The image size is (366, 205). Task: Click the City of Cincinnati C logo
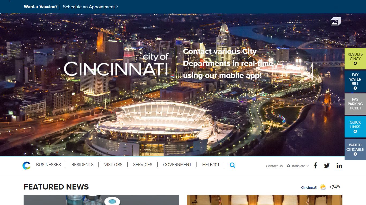coord(26,165)
